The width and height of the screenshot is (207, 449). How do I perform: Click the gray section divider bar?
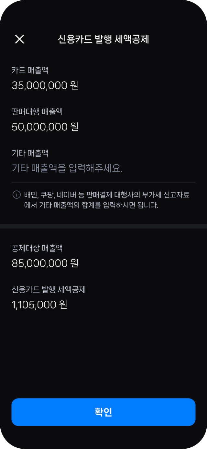coord(103,226)
